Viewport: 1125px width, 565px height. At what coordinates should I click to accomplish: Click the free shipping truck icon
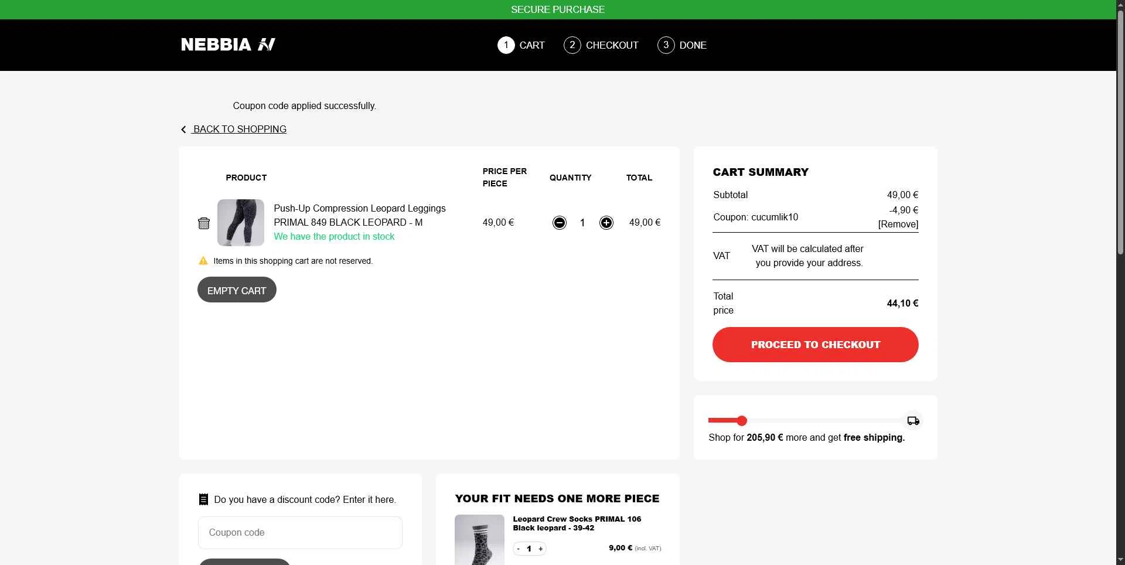tap(913, 421)
